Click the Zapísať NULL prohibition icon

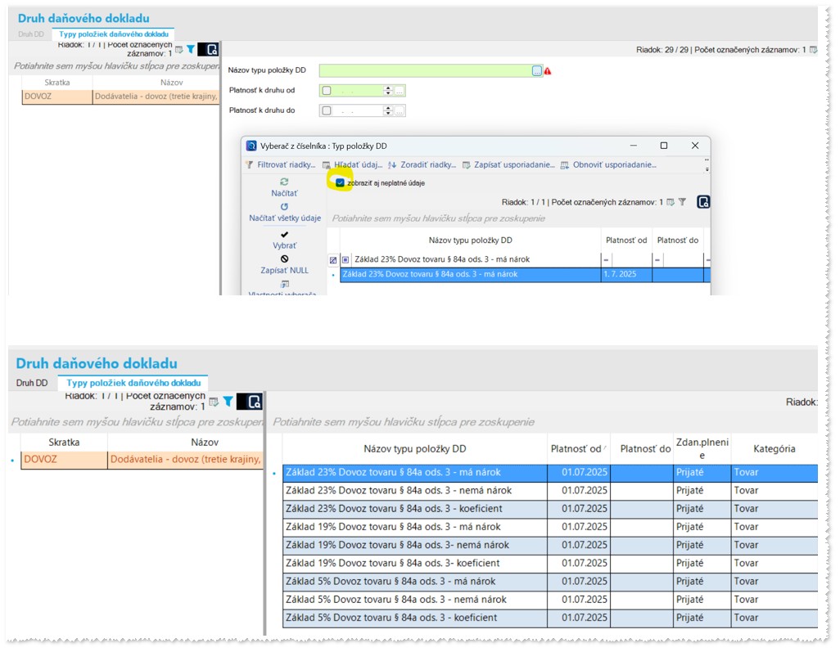tap(284, 259)
